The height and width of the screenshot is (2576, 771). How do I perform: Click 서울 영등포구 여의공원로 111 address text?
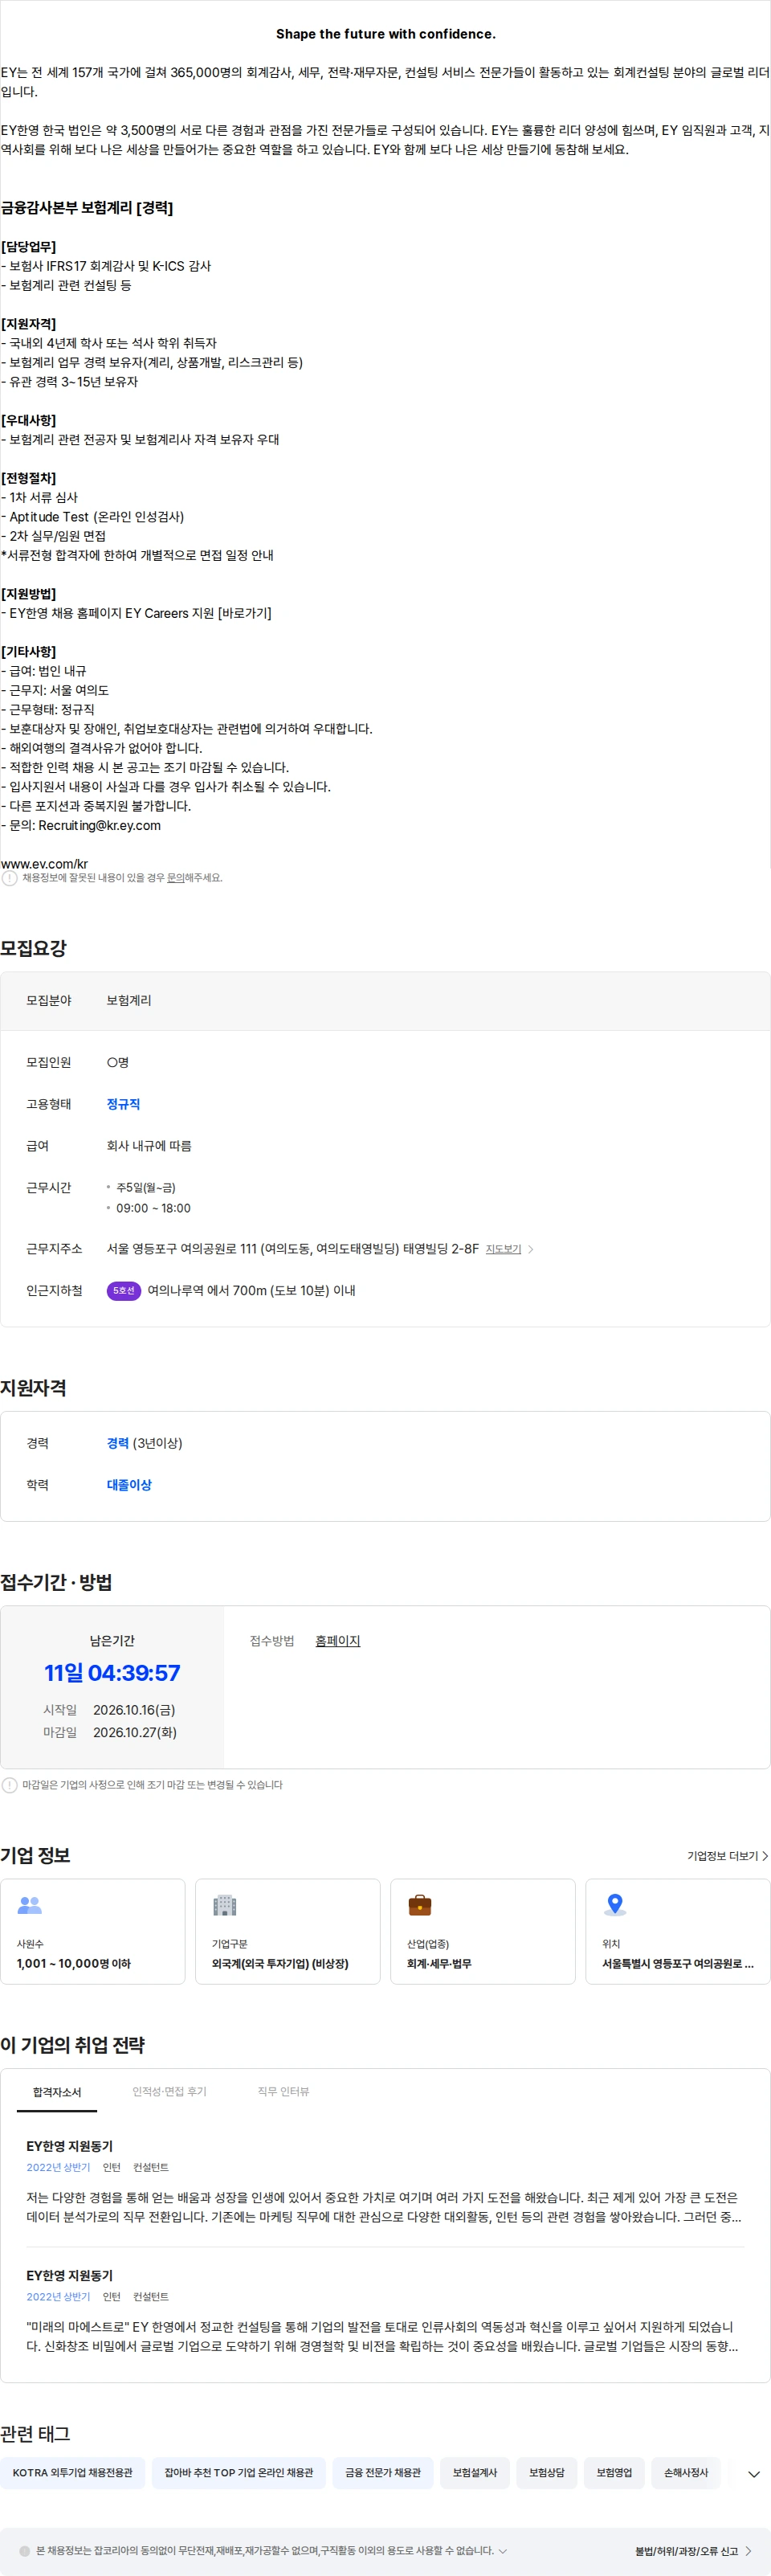tap(293, 1249)
